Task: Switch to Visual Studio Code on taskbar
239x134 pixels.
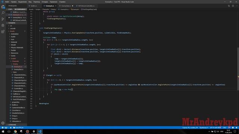Action: pos(40,131)
